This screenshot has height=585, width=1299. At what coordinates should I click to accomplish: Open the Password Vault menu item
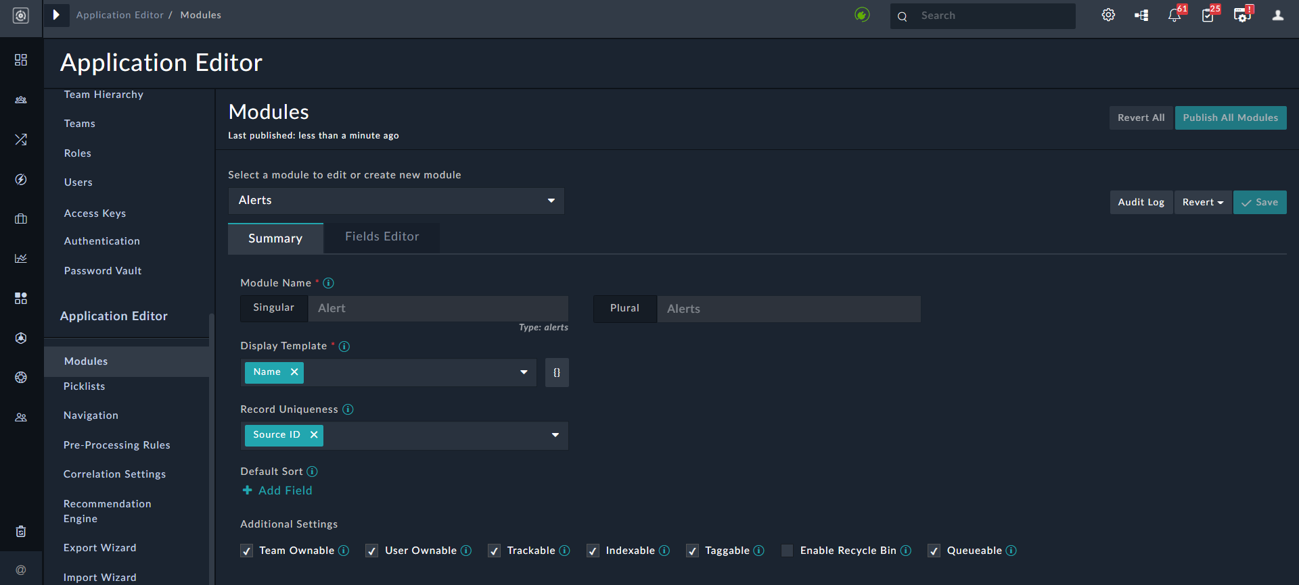(103, 271)
